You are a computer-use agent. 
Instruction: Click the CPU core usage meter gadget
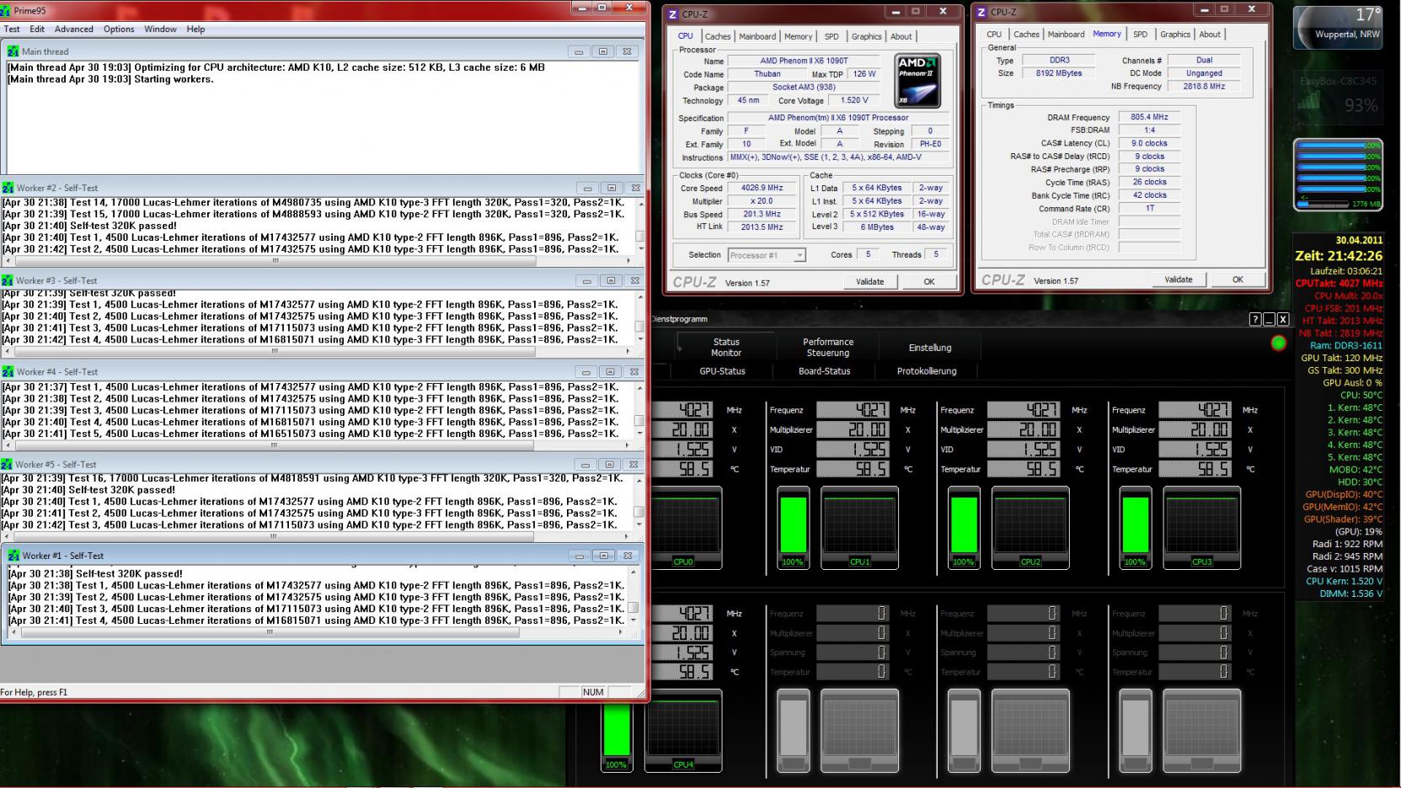click(x=1338, y=174)
